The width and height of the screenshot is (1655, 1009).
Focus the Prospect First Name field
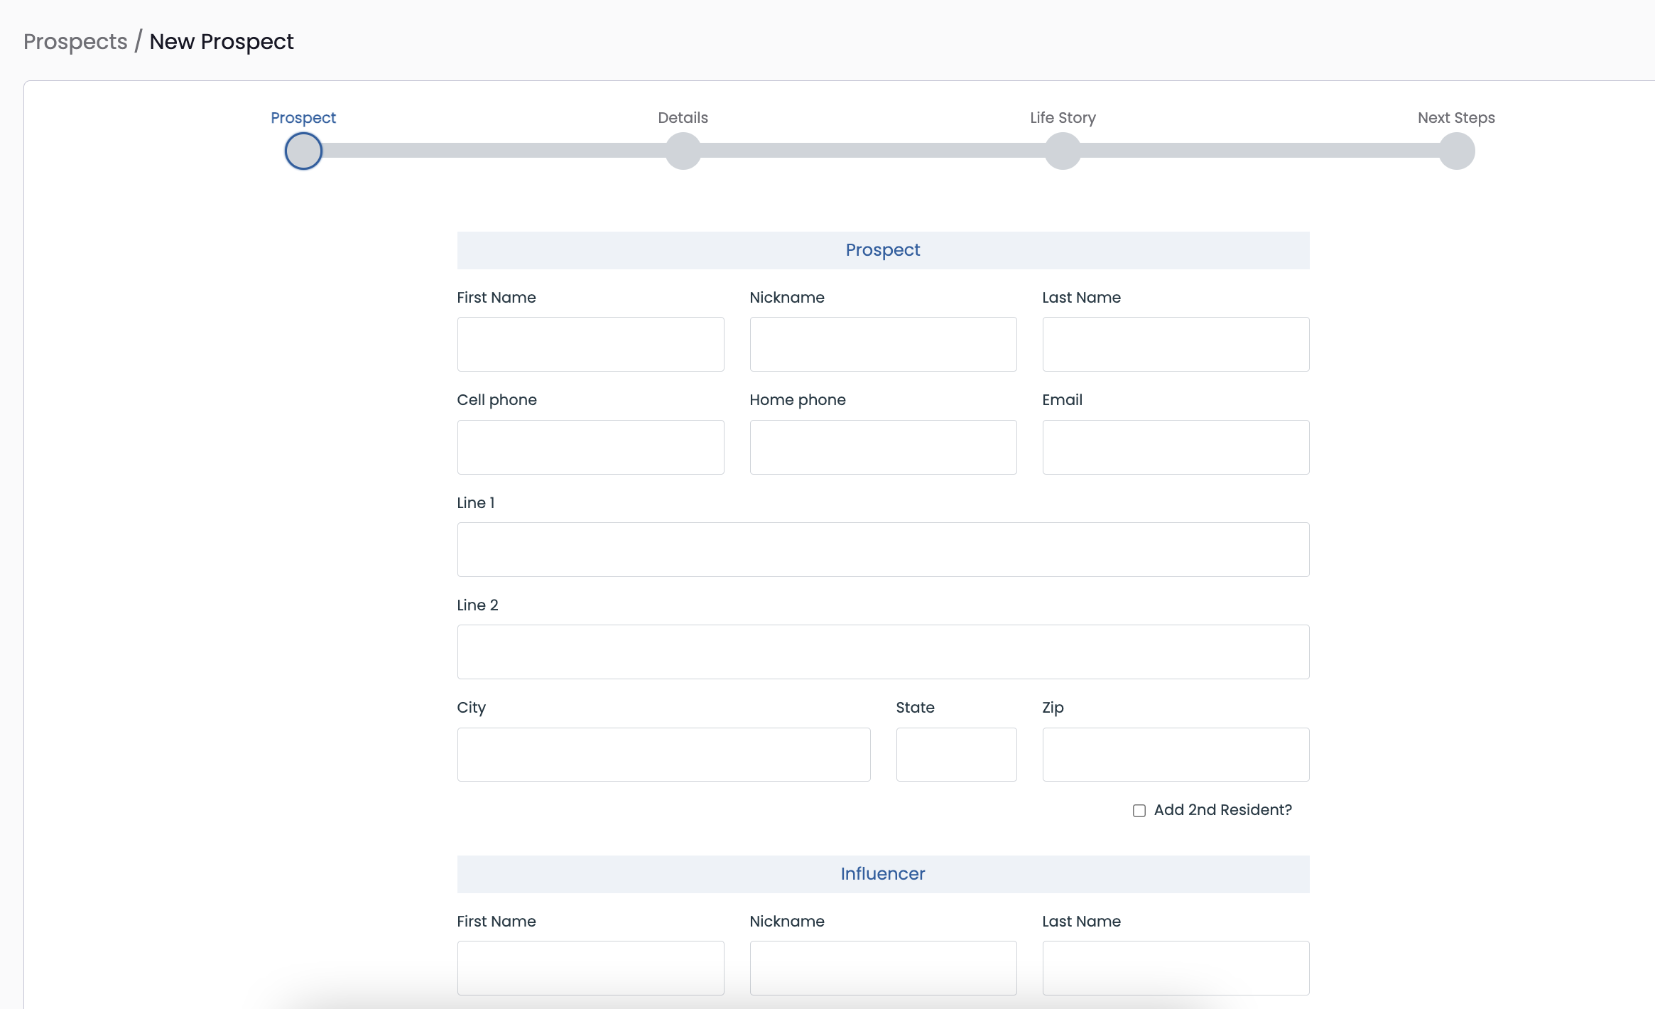tap(590, 344)
